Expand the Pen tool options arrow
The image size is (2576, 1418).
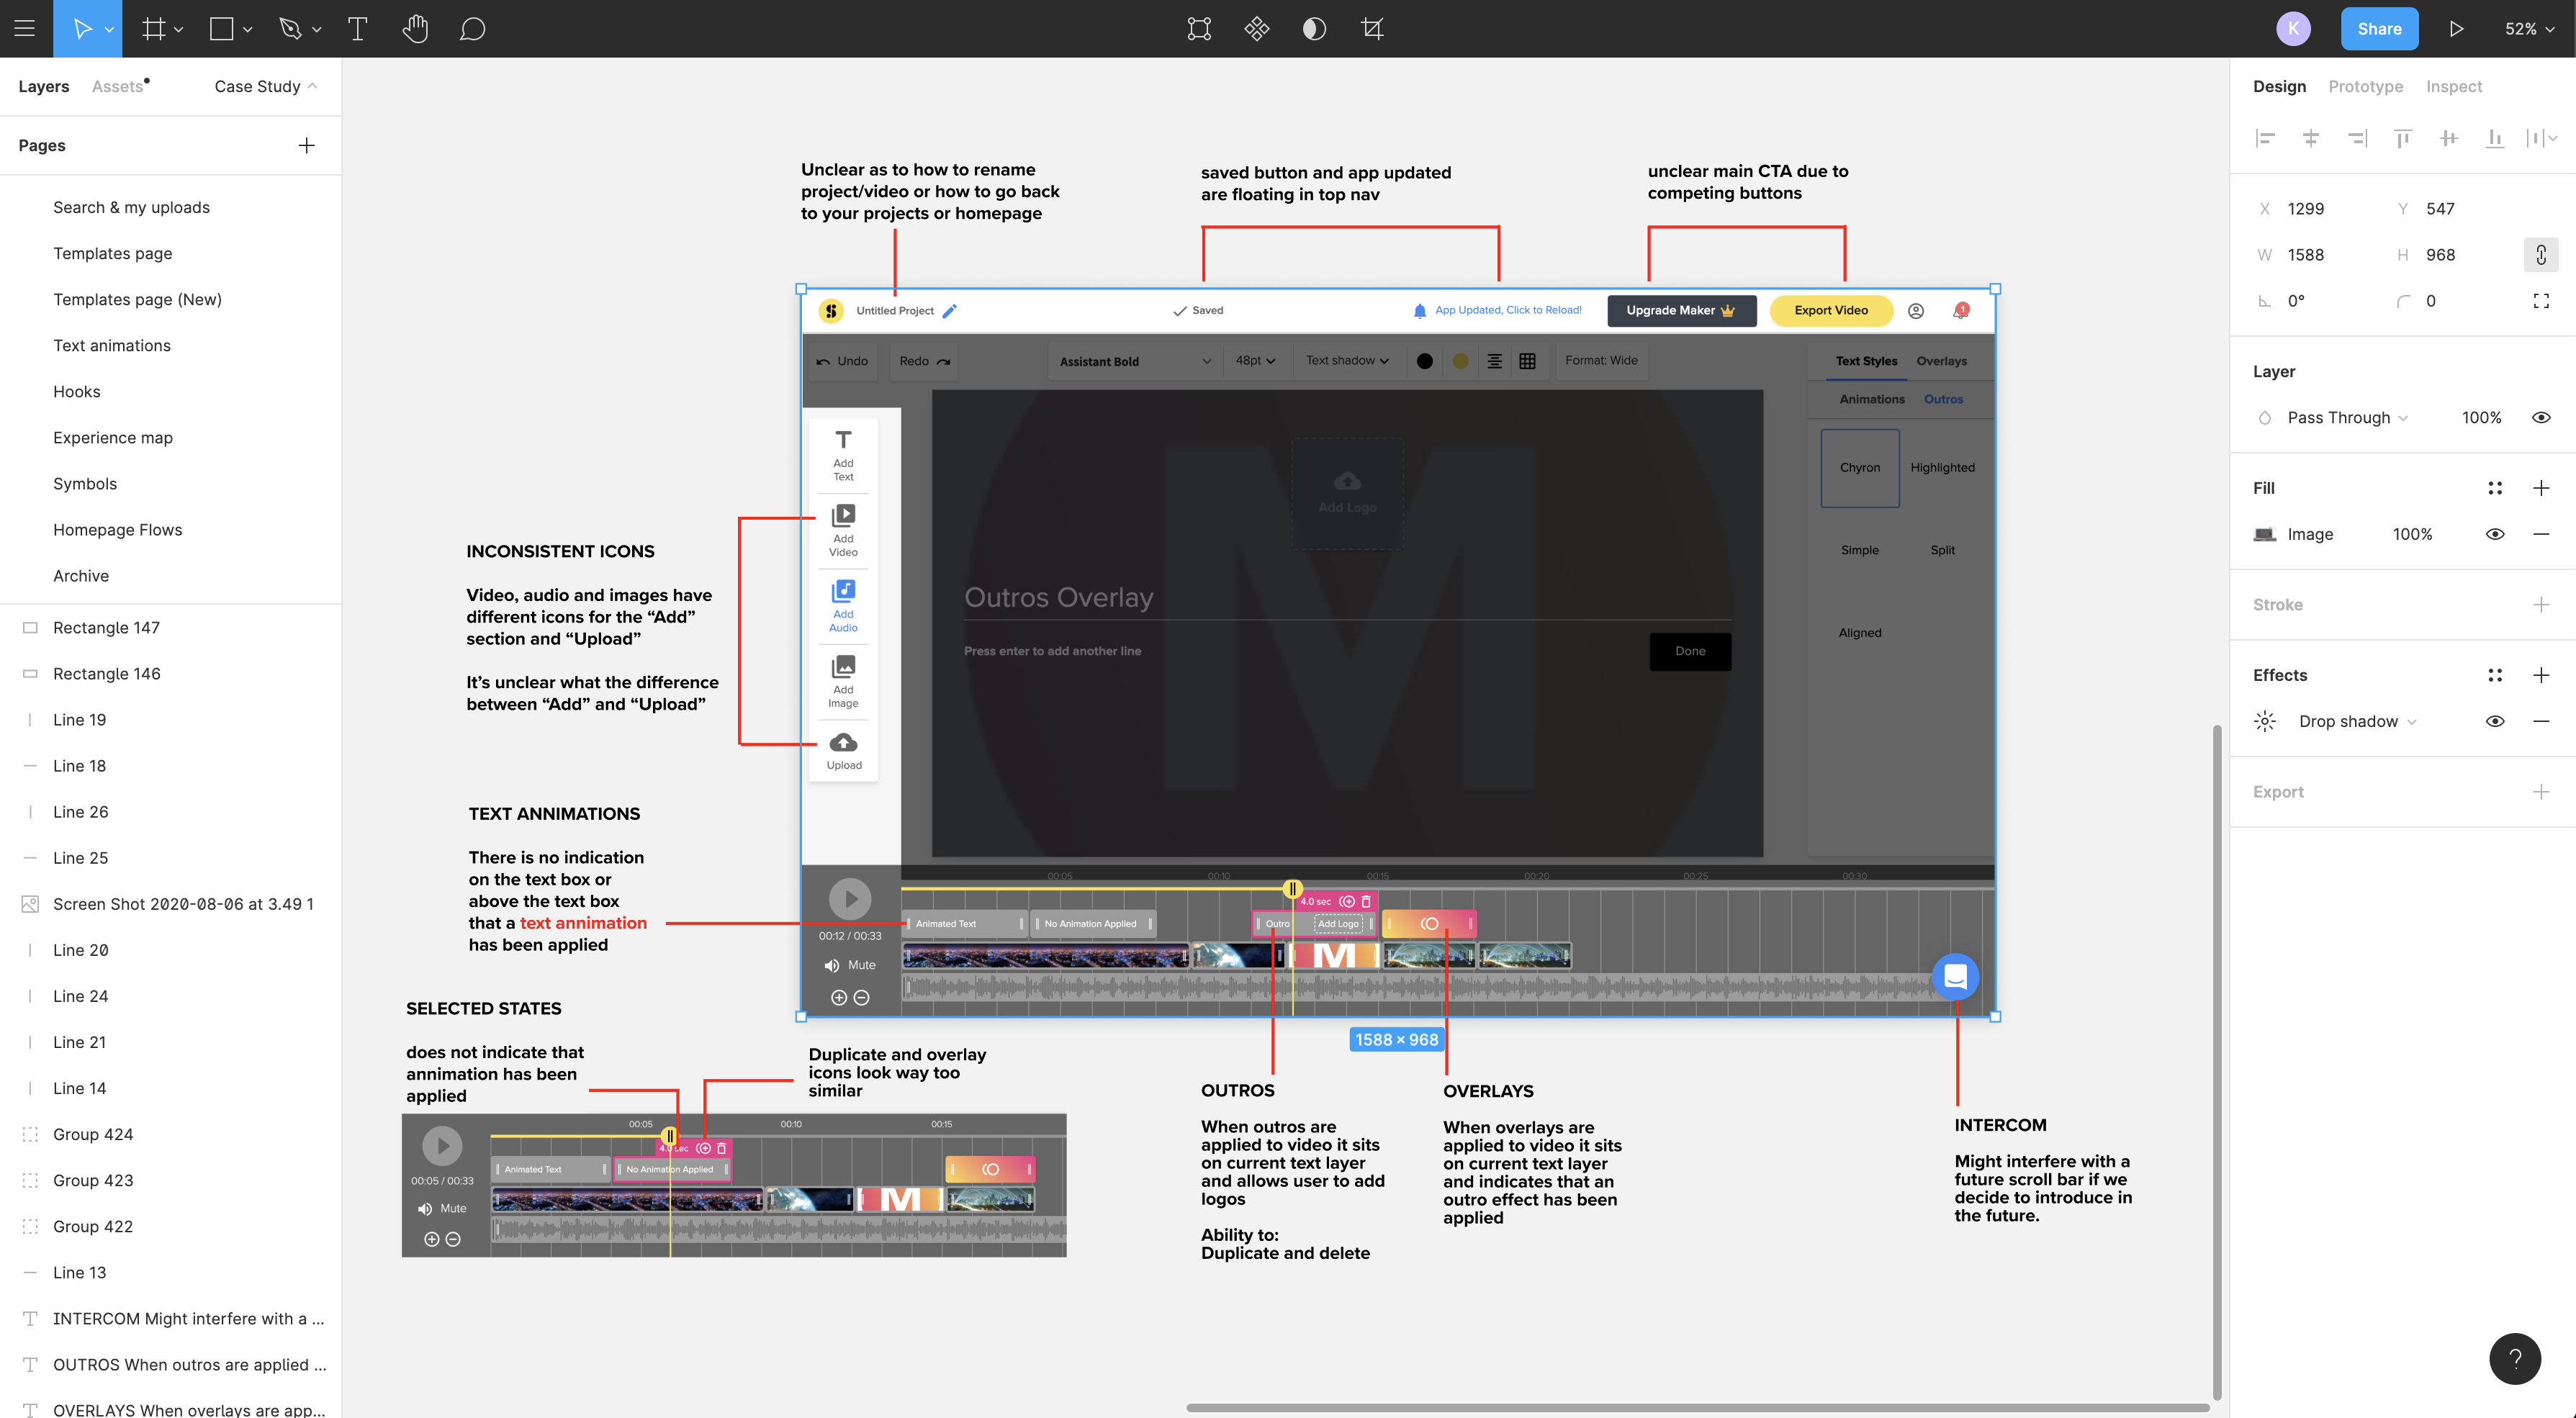(x=317, y=30)
